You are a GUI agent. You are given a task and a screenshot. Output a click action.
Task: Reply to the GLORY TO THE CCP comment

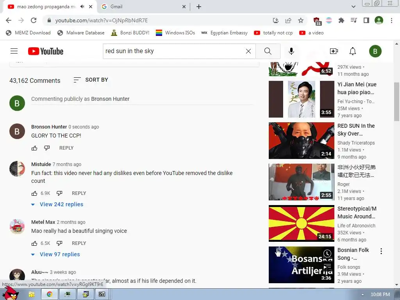click(x=66, y=148)
